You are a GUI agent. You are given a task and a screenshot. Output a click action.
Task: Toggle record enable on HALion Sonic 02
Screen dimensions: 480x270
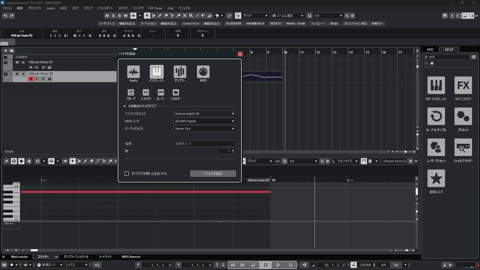[31, 79]
